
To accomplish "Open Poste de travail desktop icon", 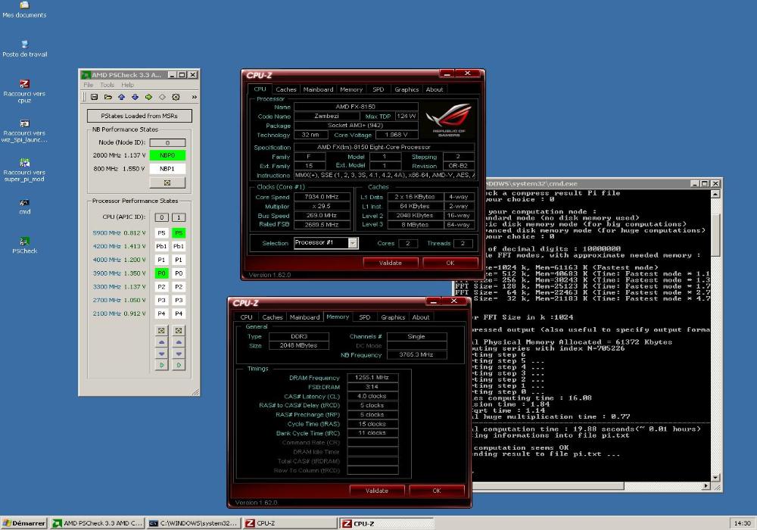I will (x=24, y=49).
